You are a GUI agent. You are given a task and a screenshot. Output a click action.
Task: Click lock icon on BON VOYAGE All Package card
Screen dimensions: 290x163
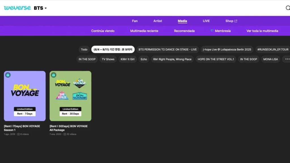[54, 75]
